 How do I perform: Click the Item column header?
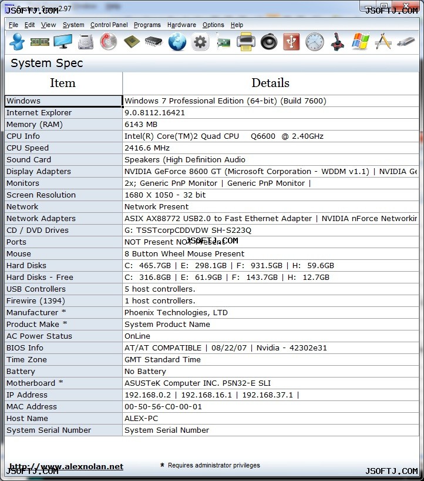point(63,83)
